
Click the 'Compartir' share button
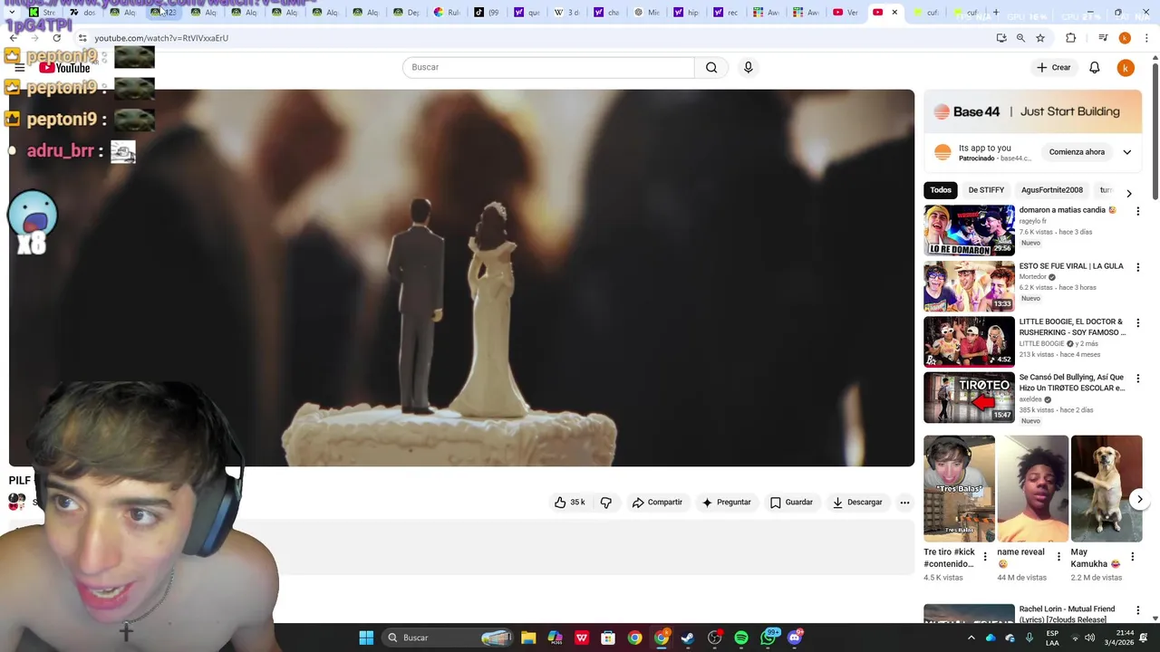click(657, 503)
